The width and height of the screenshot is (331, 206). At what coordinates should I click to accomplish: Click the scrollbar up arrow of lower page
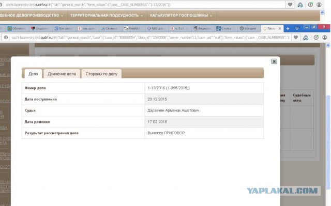[328, 45]
